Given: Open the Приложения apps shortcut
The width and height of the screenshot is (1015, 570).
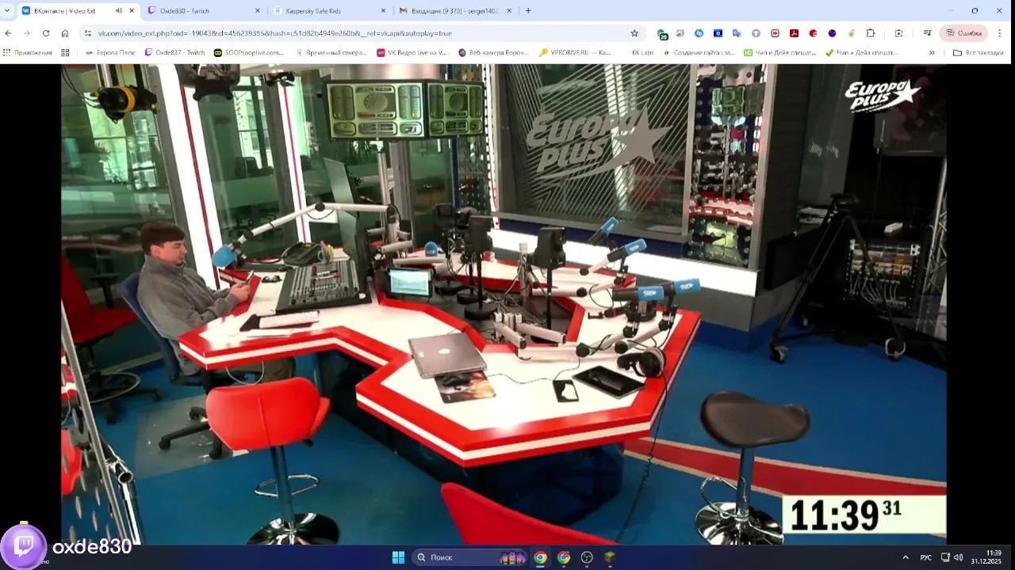Looking at the screenshot, I should [28, 53].
